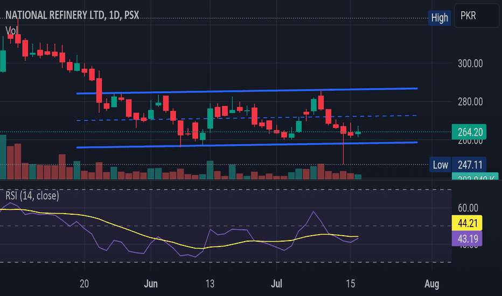Click the 20 date axis label
This screenshot has height=296, width=502.
click(x=84, y=284)
